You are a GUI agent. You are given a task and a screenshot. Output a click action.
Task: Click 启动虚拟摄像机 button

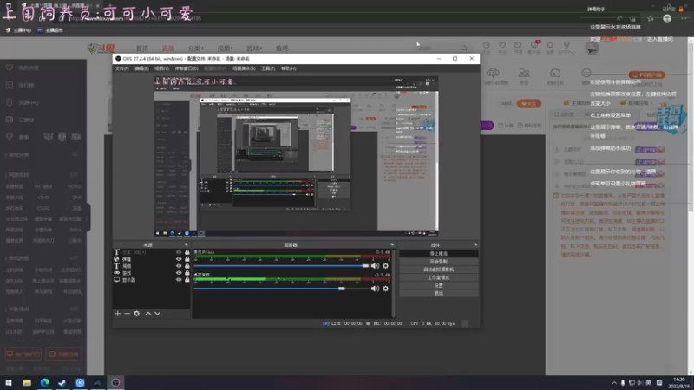tap(439, 270)
